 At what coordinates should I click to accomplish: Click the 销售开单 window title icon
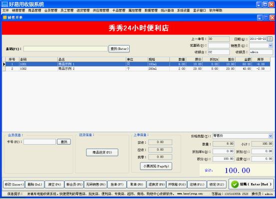pos(5,17)
